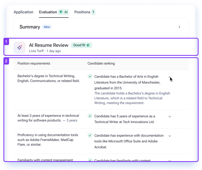202x170 pixels.
Task: Click the AI Resume Review sparkle icon
Action: (20, 48)
